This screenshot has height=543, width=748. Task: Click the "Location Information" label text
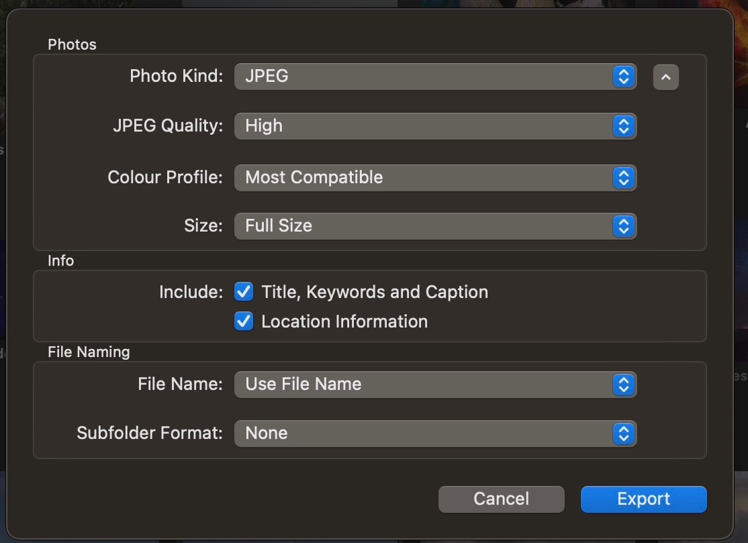click(344, 322)
